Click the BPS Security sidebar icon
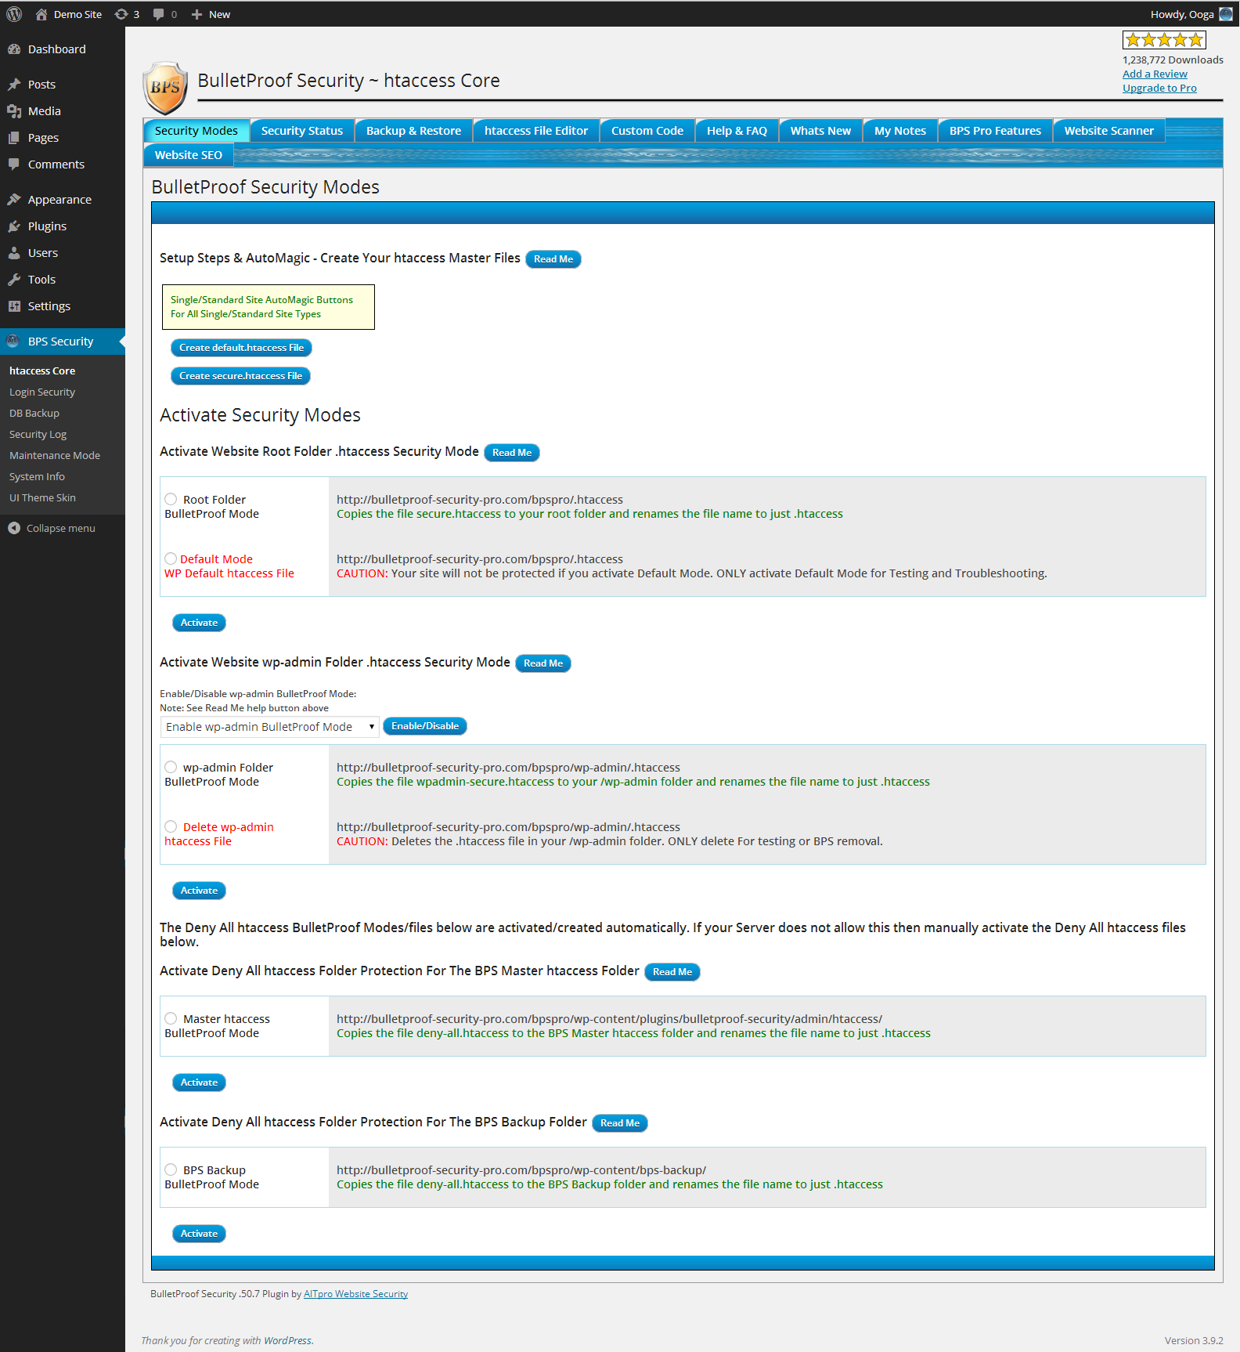Image resolution: width=1240 pixels, height=1352 pixels. [x=13, y=341]
